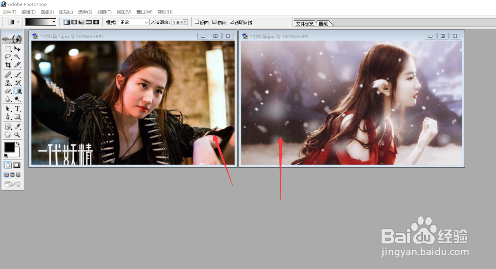Choose Linear gradient style
The image size is (496, 269).
click(67, 22)
